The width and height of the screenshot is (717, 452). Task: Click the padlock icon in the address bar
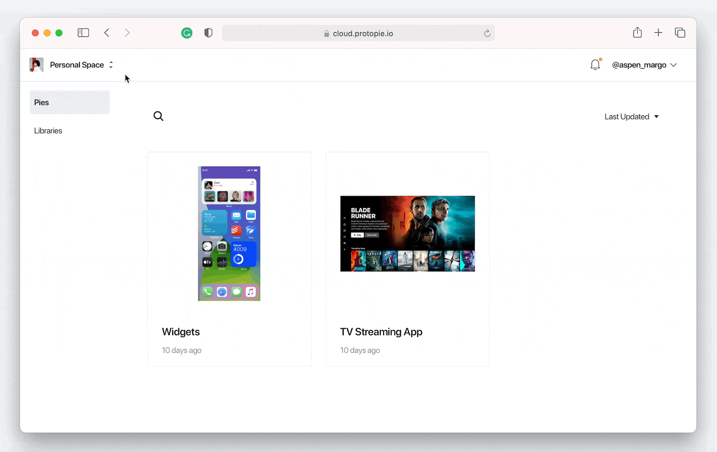click(327, 33)
